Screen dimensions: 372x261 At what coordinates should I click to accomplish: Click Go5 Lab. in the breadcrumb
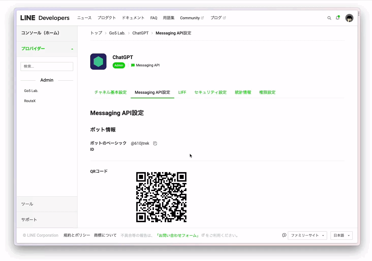117,33
